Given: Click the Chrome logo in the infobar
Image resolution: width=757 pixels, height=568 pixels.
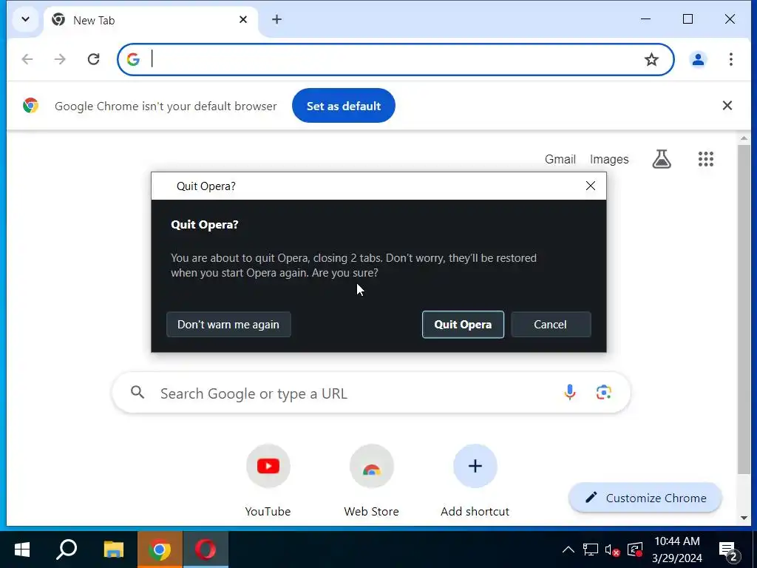Looking at the screenshot, I should pos(30,105).
